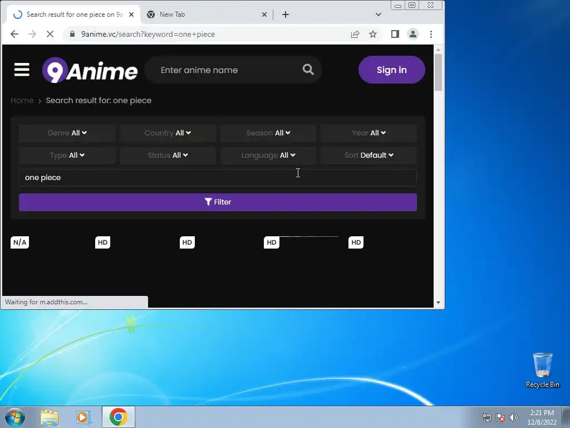The image size is (570, 428).
Task: Click the page scrollbar up arrow
Action: (438, 49)
